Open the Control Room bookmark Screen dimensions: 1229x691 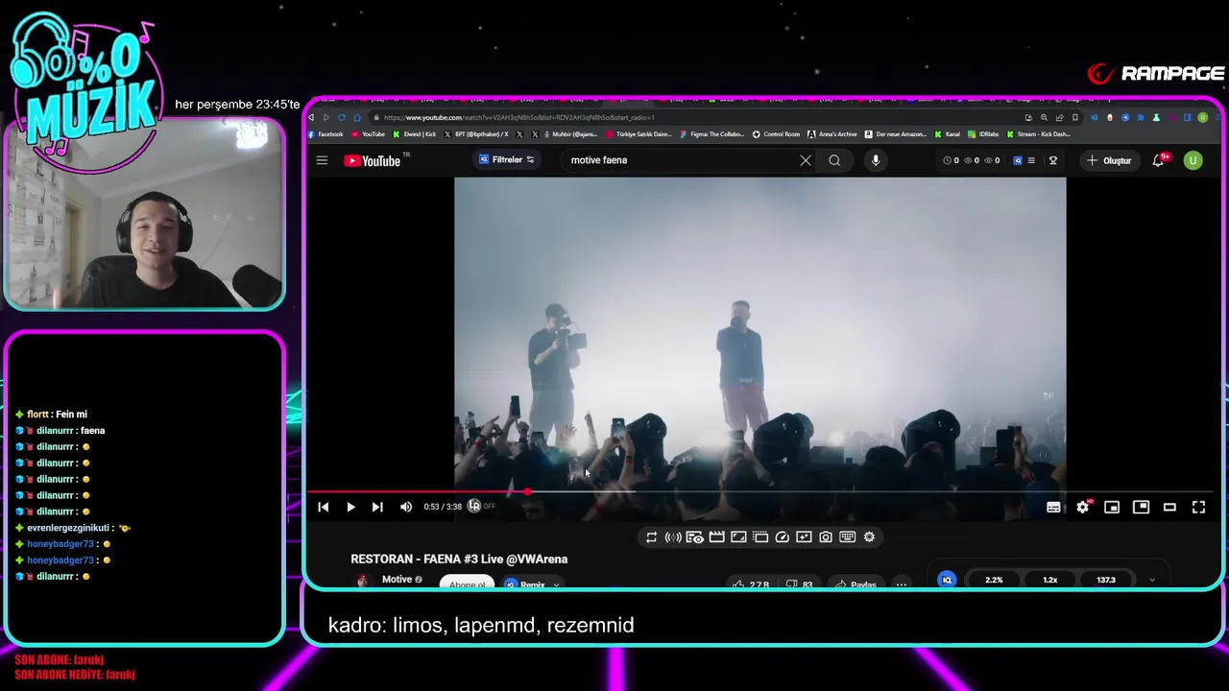pos(777,134)
